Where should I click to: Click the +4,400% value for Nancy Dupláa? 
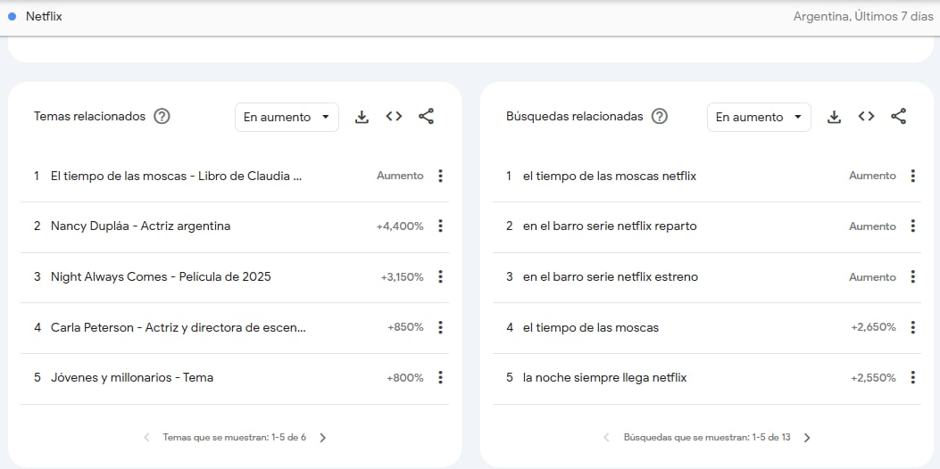[400, 226]
